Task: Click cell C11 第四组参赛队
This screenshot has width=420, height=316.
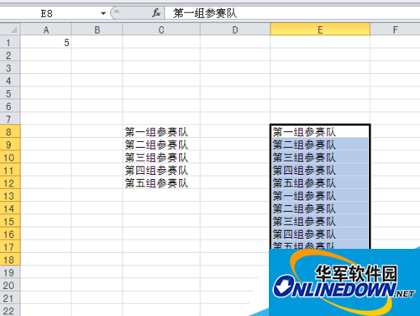Action: click(x=161, y=171)
